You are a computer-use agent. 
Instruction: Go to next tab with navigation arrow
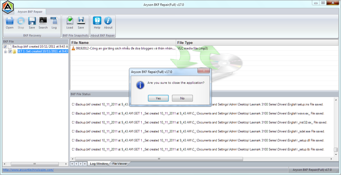(x=81, y=164)
